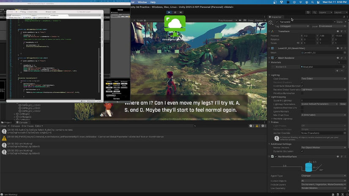349x196 pixels.
Task: Click the Position X field
Action: click(309, 35)
